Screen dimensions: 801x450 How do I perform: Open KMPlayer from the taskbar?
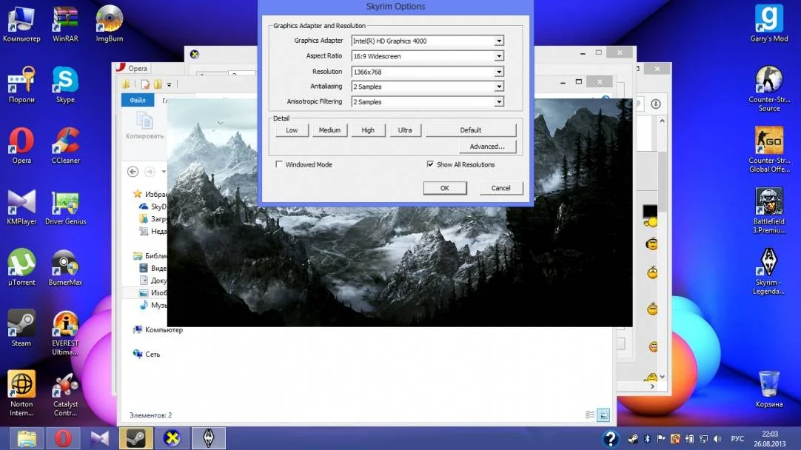click(100, 438)
